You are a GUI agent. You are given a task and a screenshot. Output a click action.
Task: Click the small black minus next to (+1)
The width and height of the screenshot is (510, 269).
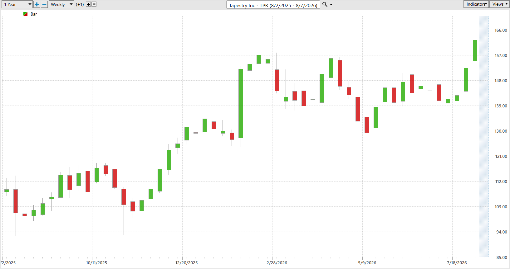tap(94, 4)
